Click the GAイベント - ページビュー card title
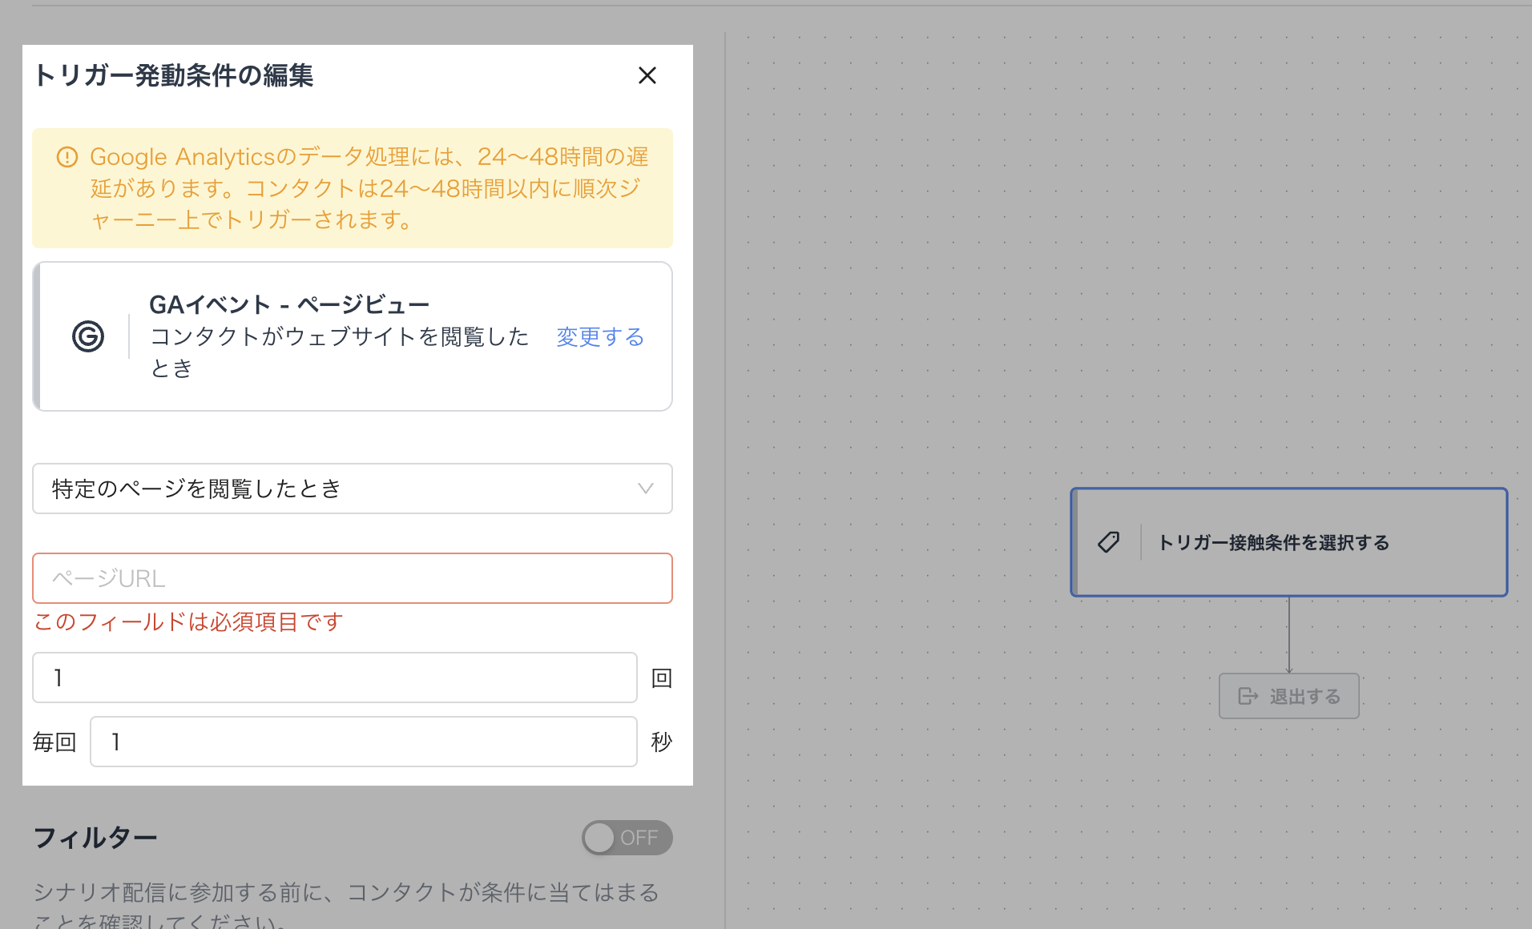The height and width of the screenshot is (929, 1532). click(x=289, y=304)
